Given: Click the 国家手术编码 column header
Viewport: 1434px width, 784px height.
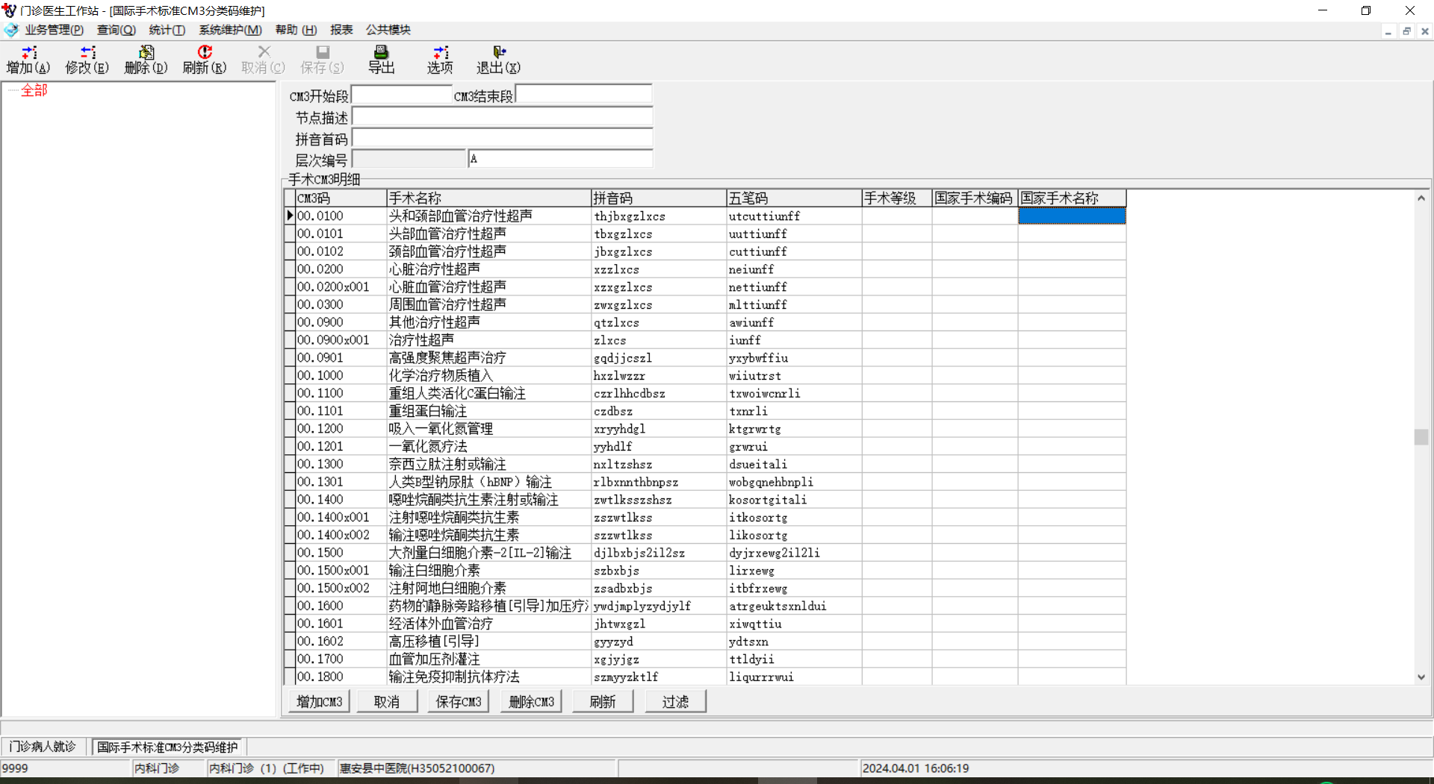Looking at the screenshot, I should coord(975,198).
